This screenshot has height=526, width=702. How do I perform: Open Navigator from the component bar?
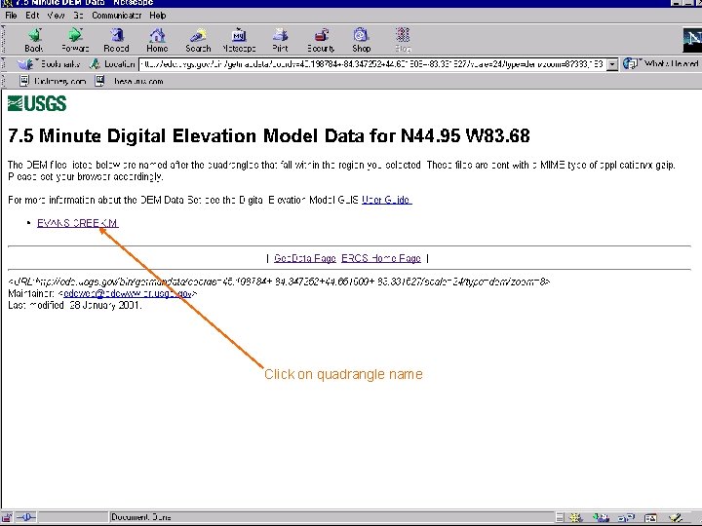575,518
